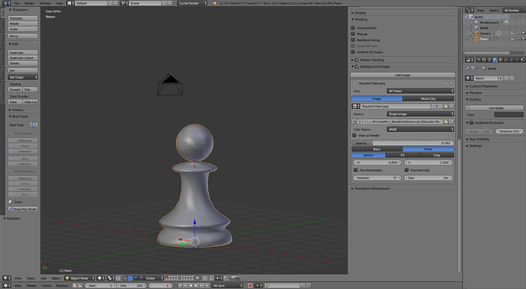Click the viewport shading sphere selector
This screenshot has height=289, width=526.
(x=101, y=278)
